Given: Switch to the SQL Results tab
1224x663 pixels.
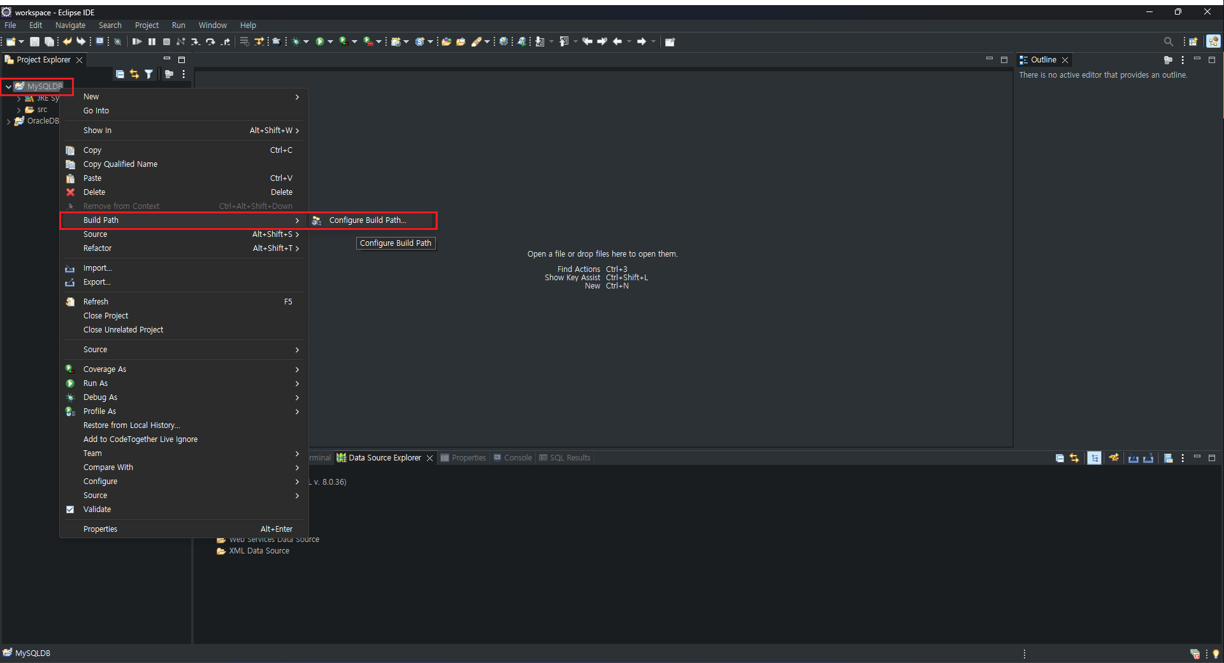Looking at the screenshot, I should tap(565, 458).
